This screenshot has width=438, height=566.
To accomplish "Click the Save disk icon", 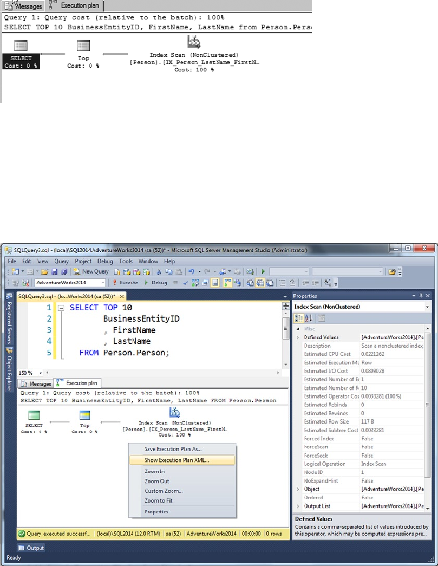I will click(55, 271).
